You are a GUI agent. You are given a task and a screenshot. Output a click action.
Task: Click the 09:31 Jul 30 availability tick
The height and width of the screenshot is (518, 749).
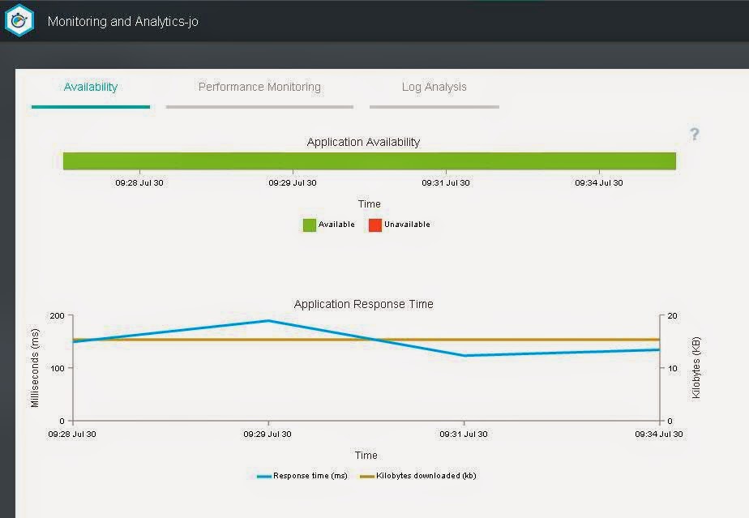(446, 182)
